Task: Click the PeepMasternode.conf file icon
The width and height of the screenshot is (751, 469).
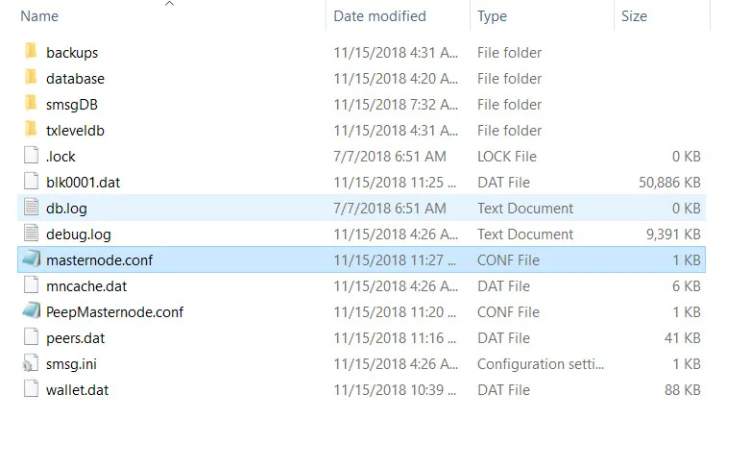Action: point(31,311)
